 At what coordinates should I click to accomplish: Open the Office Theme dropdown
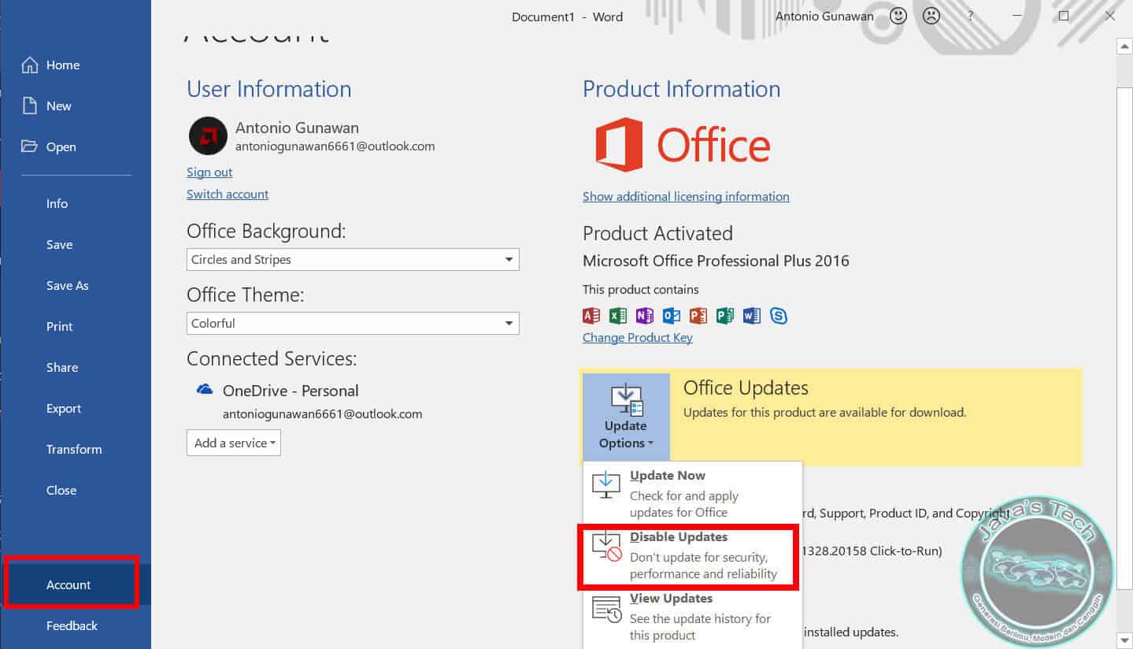coord(353,323)
